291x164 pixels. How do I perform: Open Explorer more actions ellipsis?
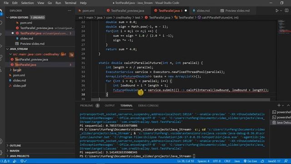coord(70,10)
